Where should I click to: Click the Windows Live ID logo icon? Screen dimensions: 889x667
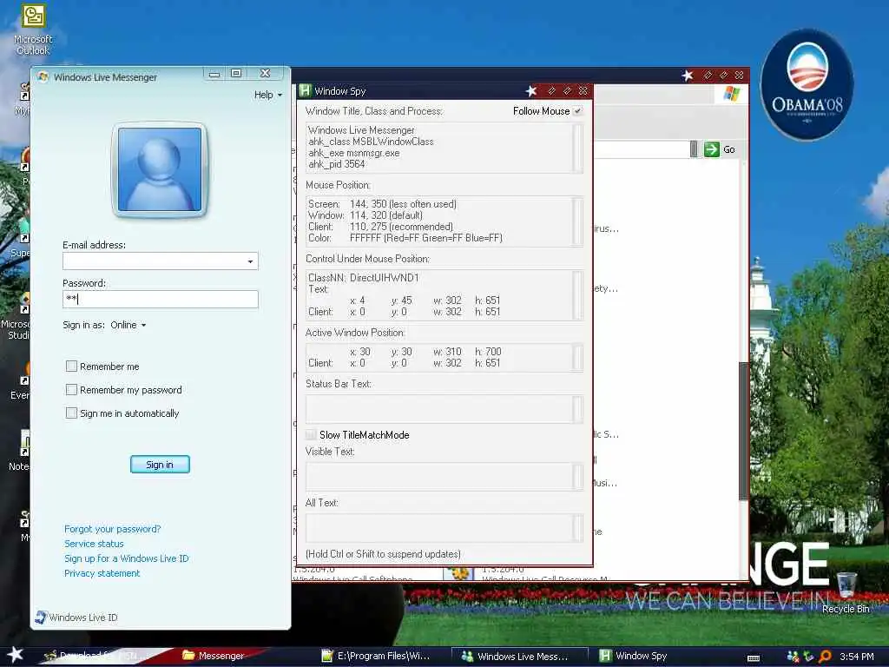tap(41, 617)
